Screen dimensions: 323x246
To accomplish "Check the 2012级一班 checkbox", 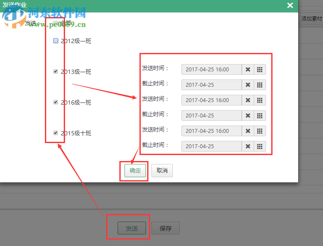I will coord(56,41).
